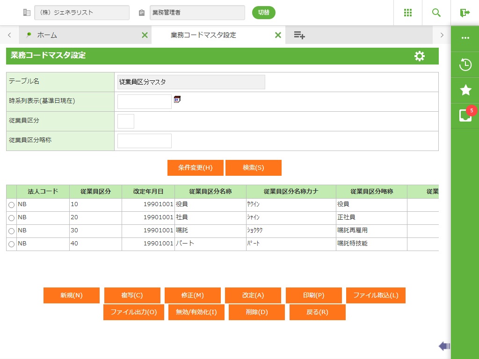Close the 業務コードマスタ設定 tab
The width and height of the screenshot is (479, 359).
pos(278,35)
